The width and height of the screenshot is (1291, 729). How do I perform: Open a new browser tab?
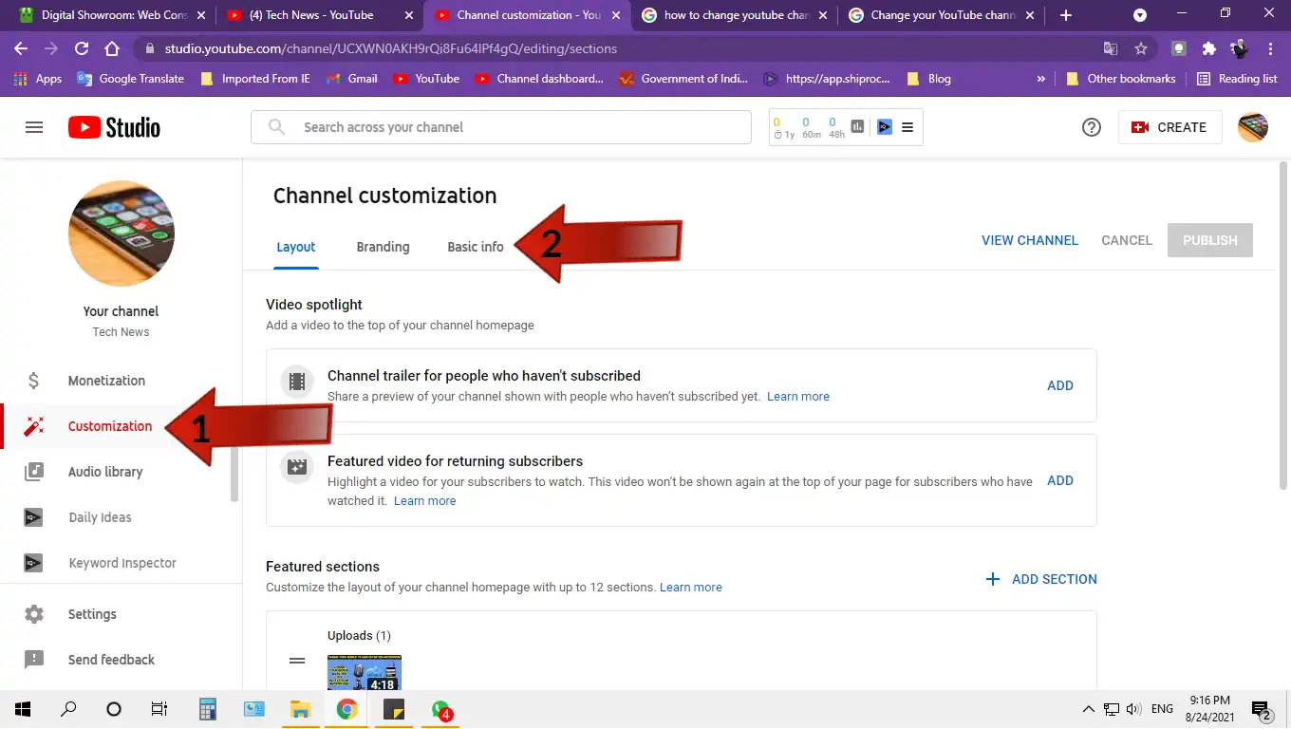click(1065, 15)
